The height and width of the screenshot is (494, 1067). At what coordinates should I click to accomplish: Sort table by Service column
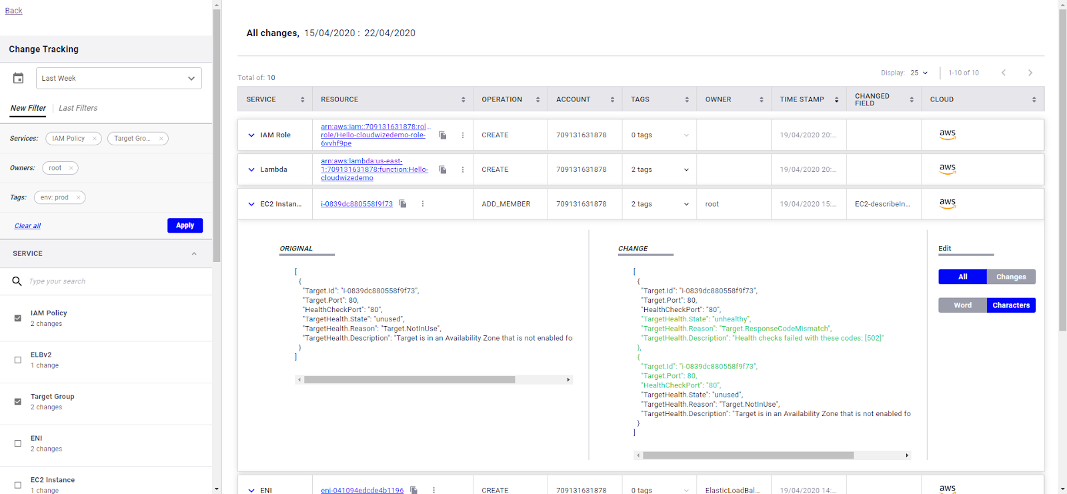tap(303, 99)
